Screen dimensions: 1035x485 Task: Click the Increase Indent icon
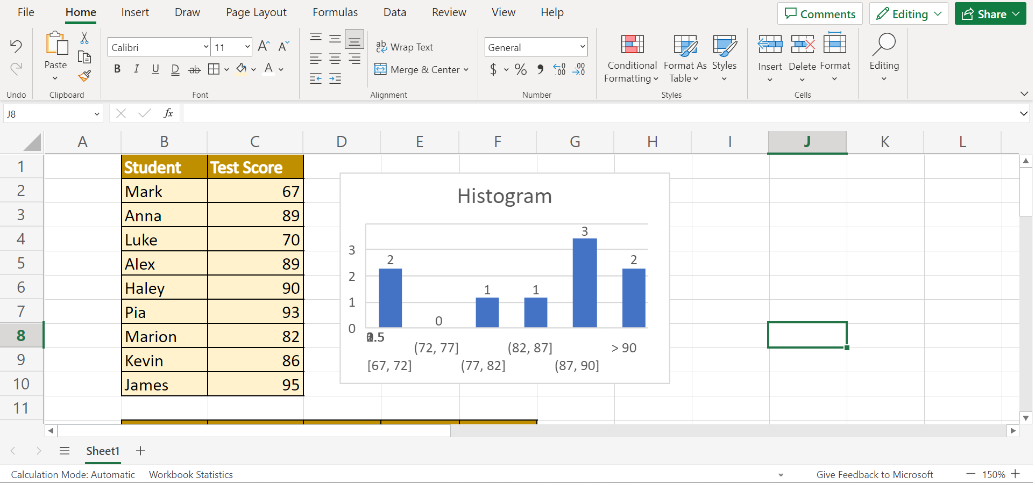click(335, 79)
